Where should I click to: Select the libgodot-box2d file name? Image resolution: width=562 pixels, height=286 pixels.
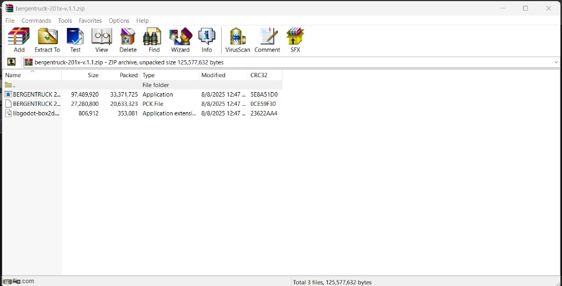click(x=36, y=113)
